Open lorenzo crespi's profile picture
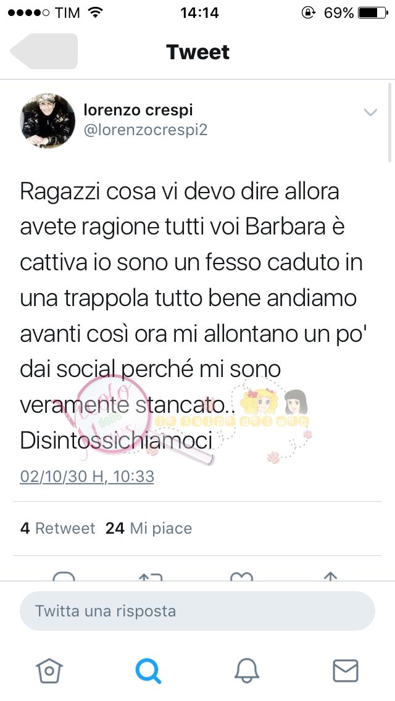Viewport: 395px width, 701px height. click(x=48, y=121)
